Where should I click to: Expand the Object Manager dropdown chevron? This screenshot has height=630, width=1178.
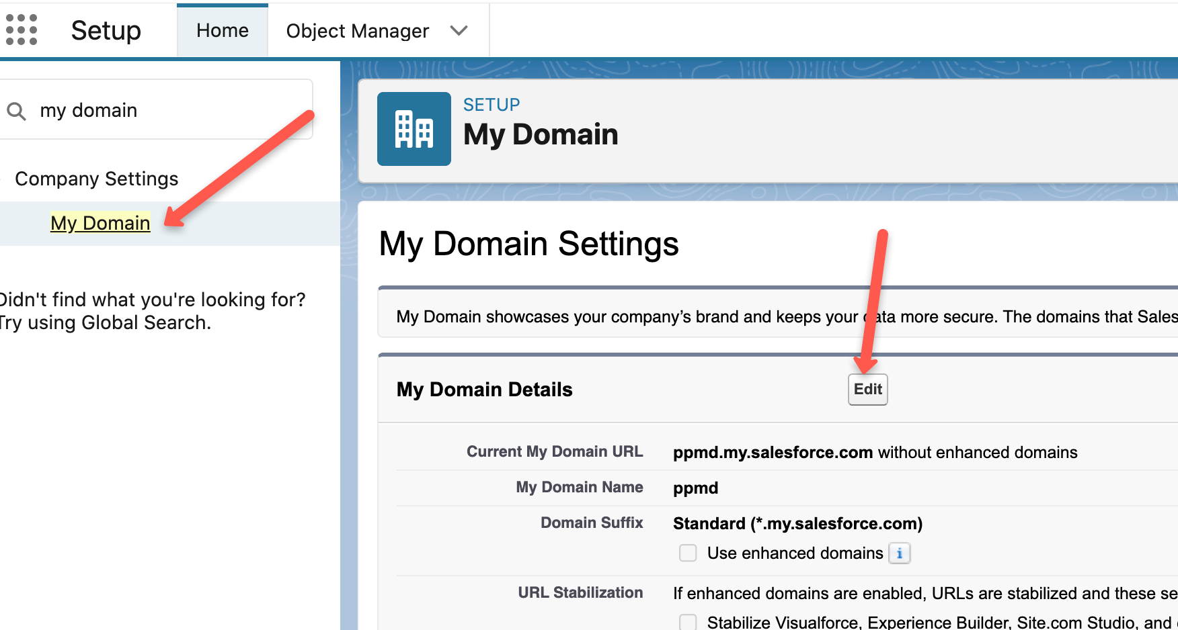point(459,31)
